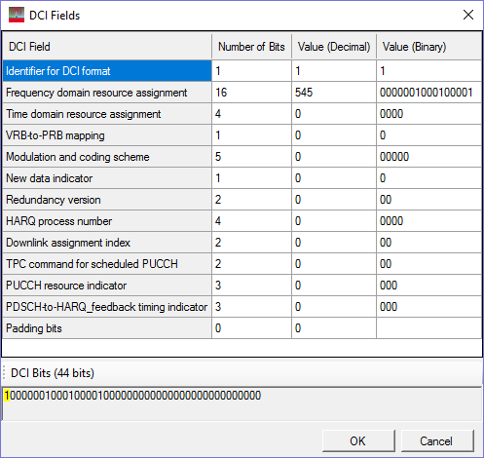Click TPC command for scheduled PUCCH value
Screen dimensions: 484x458
pos(334,264)
